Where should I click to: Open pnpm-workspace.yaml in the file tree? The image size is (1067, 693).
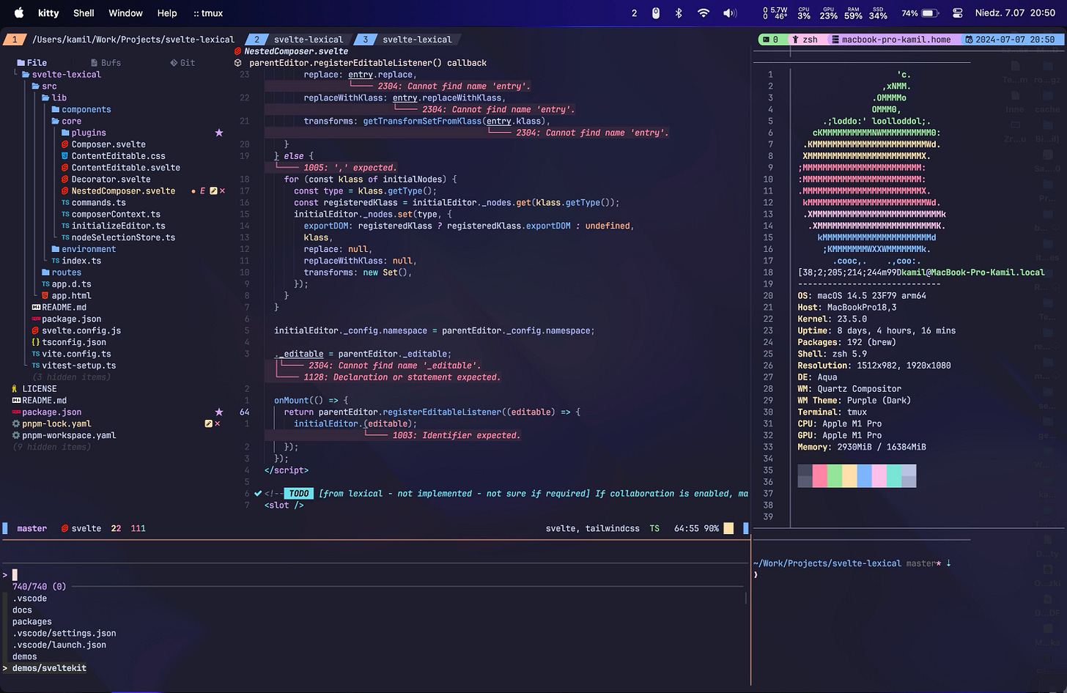point(69,435)
